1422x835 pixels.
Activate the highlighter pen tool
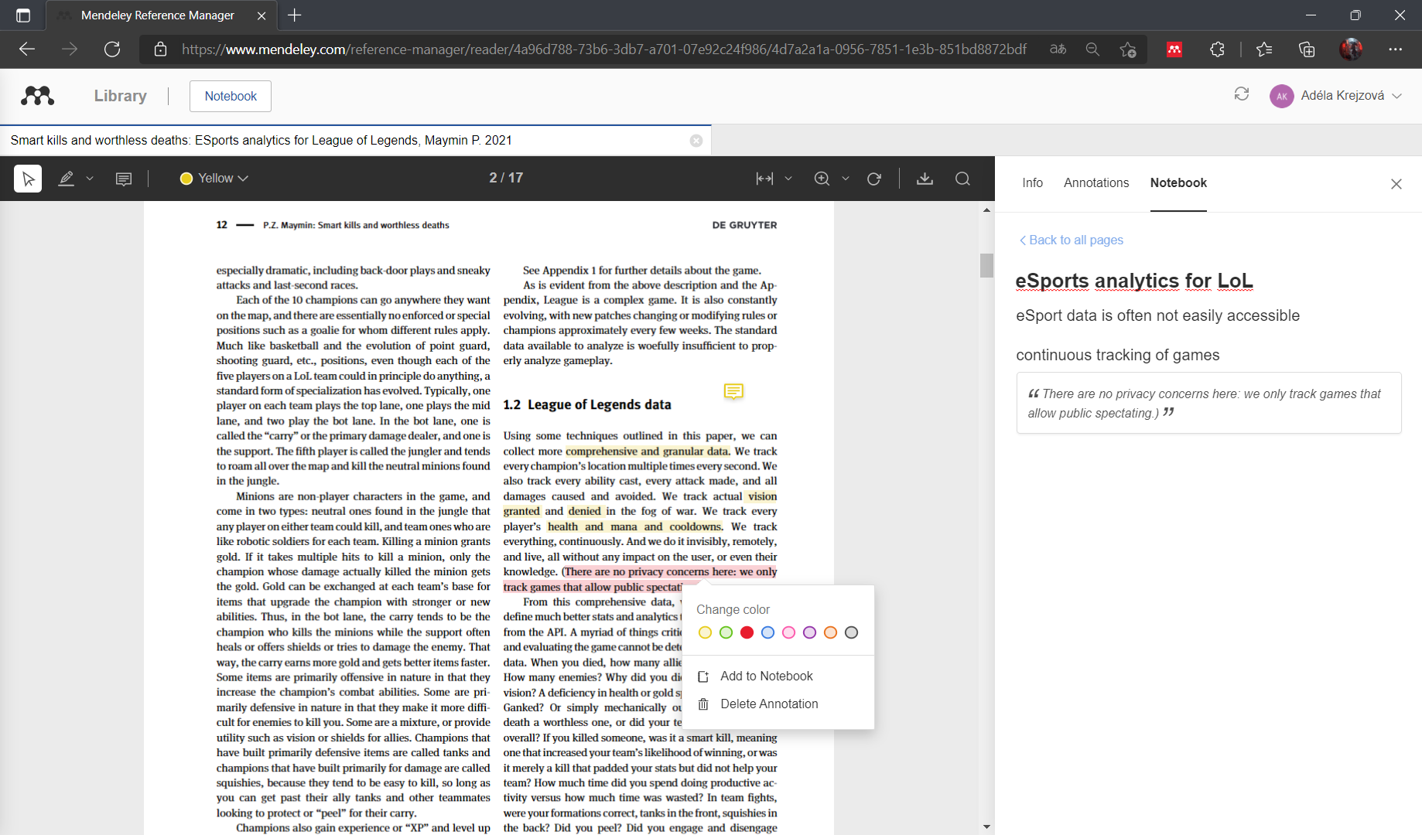[x=67, y=179]
